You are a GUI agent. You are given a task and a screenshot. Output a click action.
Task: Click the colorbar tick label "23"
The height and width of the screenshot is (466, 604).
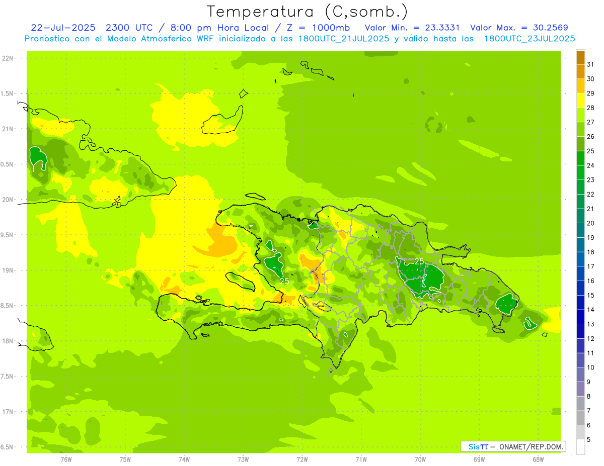point(591,180)
